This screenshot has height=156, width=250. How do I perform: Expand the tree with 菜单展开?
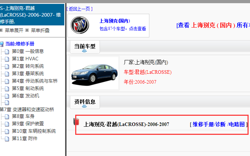(x=14, y=30)
